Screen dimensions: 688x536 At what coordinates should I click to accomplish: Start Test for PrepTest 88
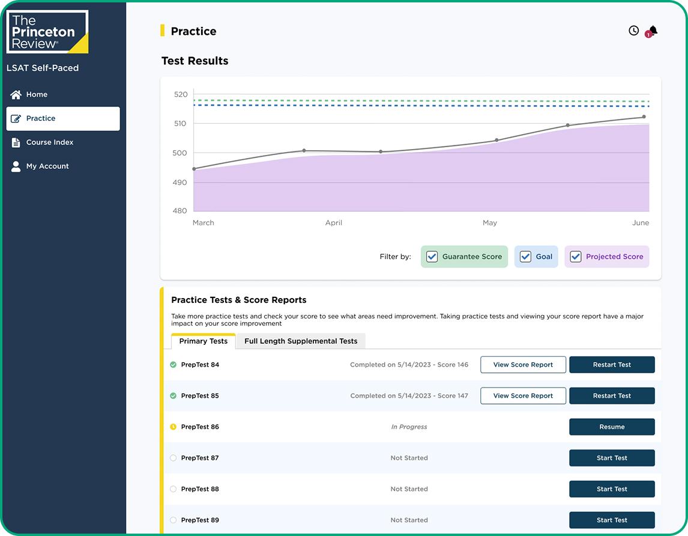(x=612, y=489)
